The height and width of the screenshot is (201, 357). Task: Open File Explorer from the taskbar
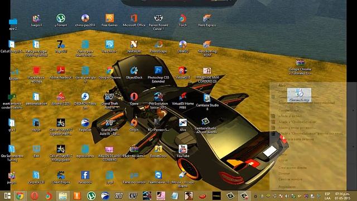click(62, 196)
